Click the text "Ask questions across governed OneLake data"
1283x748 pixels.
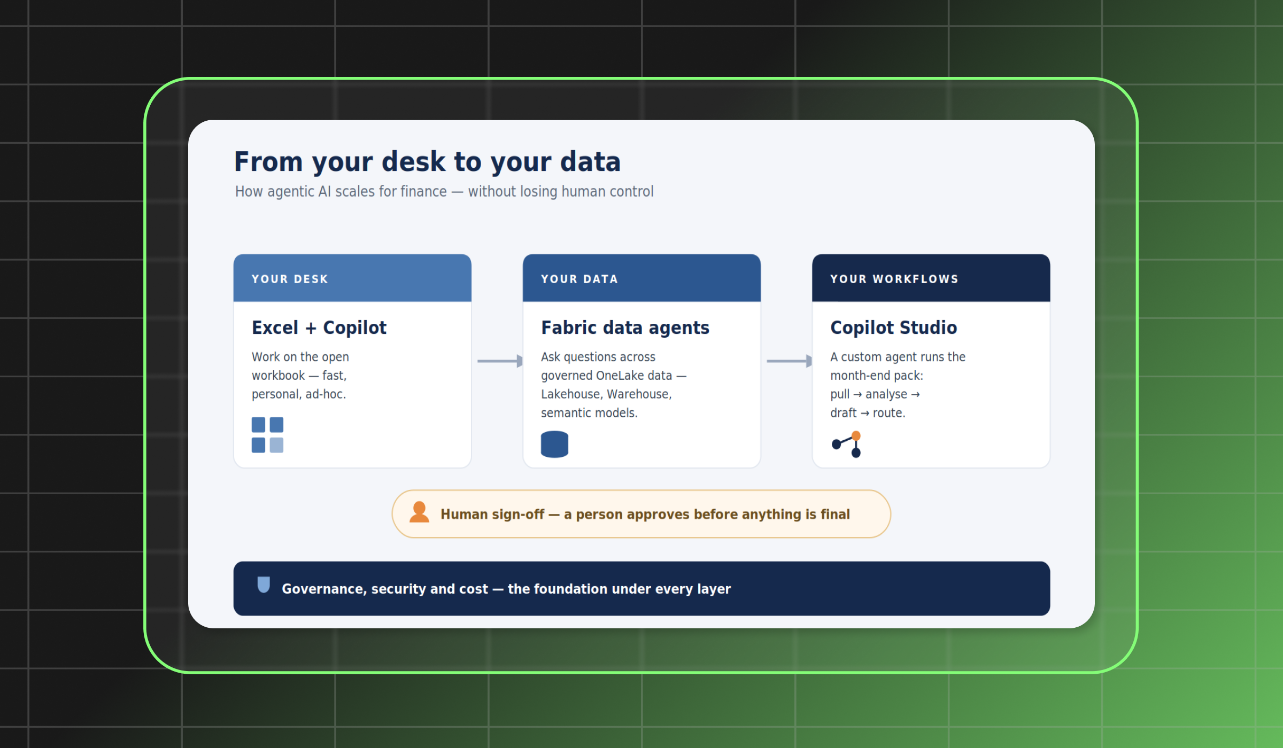607,366
